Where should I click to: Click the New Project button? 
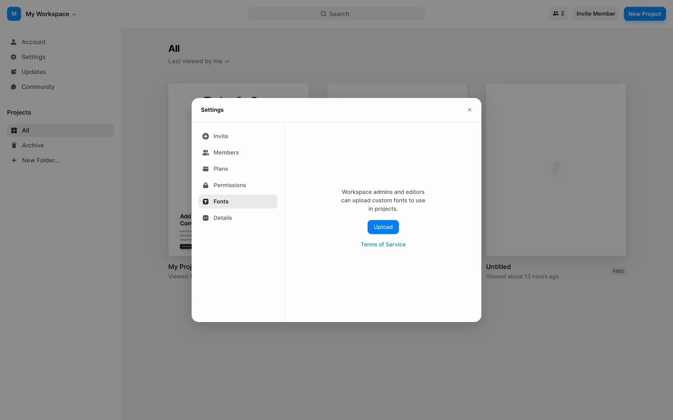pos(644,14)
